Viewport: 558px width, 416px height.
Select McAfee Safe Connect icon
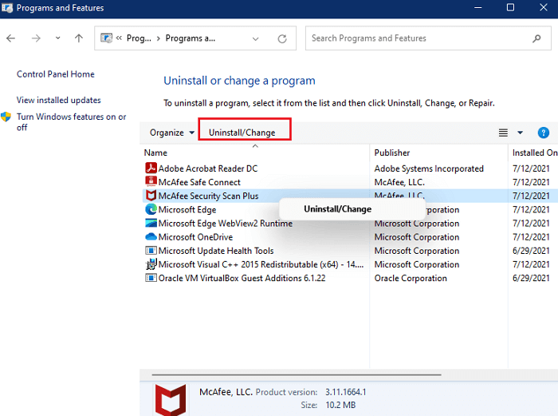click(151, 181)
